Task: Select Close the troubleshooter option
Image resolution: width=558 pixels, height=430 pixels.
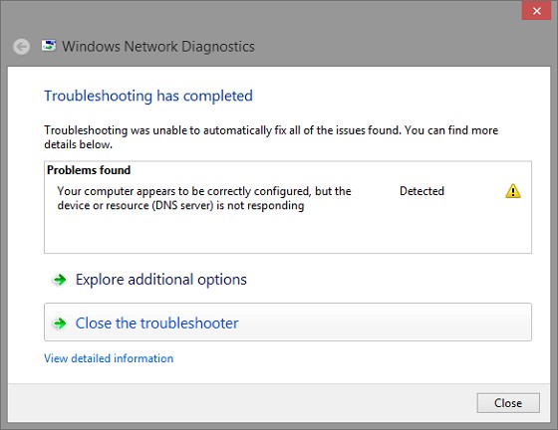Action: click(288, 322)
